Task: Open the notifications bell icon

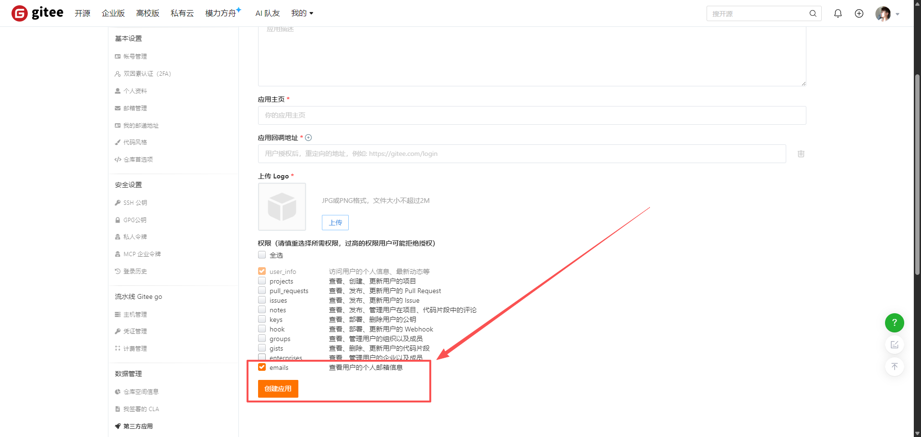Action: coord(838,13)
